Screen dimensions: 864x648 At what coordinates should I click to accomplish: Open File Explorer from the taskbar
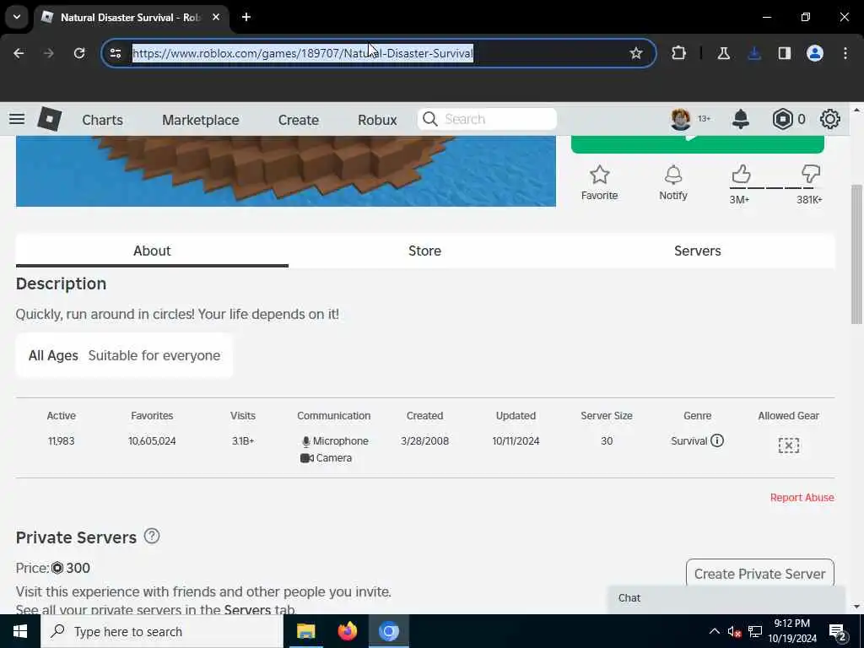(305, 631)
